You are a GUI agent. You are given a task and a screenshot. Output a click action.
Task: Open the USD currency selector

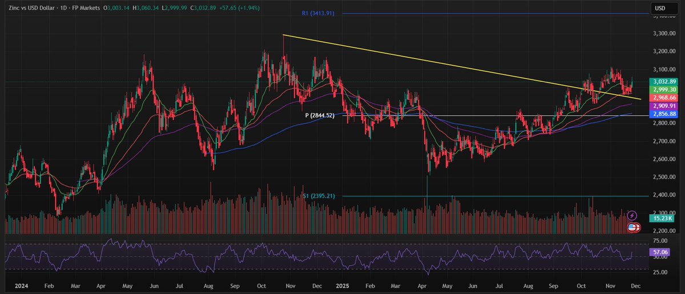pos(666,8)
